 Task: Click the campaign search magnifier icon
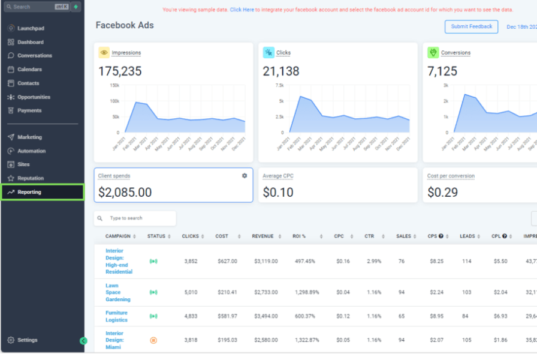99,218
